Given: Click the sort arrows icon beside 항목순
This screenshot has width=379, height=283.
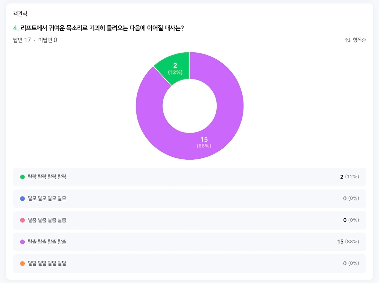Looking at the screenshot, I should click(347, 40).
